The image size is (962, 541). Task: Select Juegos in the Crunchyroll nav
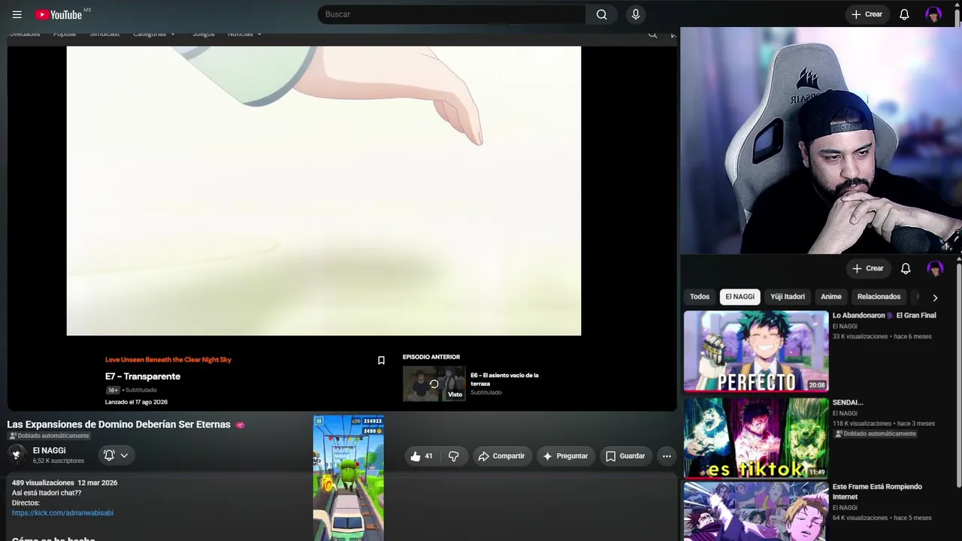(x=203, y=34)
